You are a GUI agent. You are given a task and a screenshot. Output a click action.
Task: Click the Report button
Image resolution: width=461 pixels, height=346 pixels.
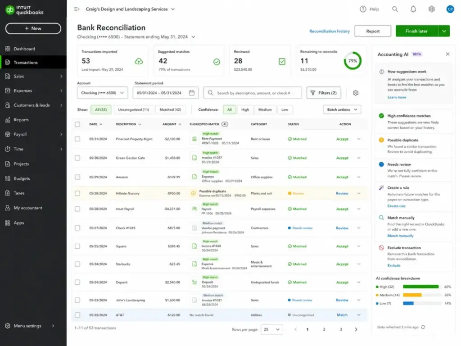click(x=372, y=31)
